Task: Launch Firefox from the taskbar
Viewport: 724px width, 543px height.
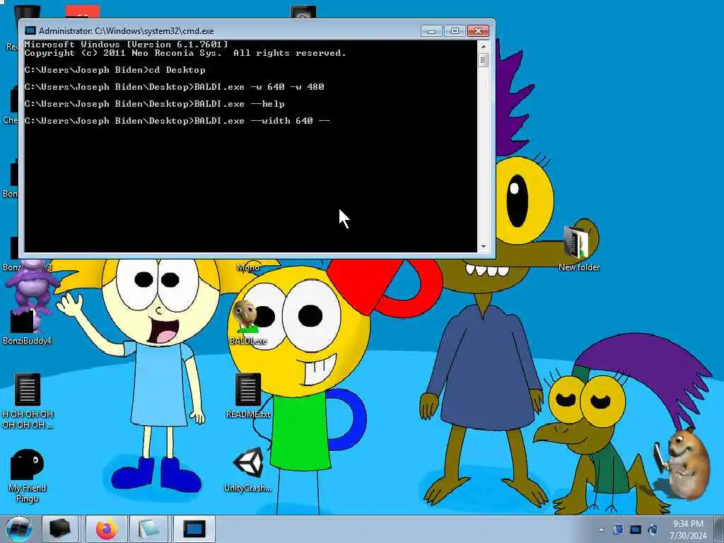Action: pos(107,529)
